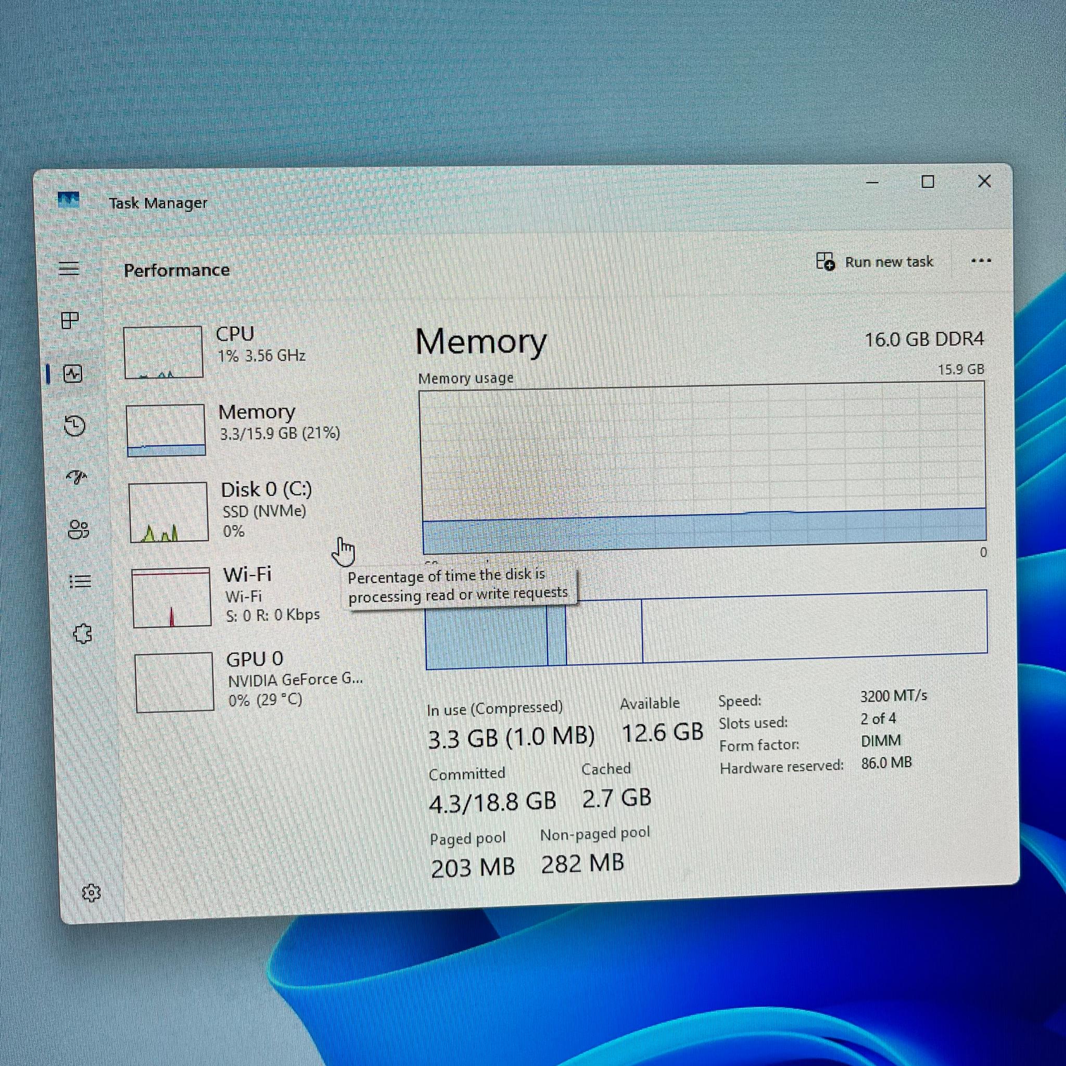
Task: Open the hamburger navigation menu
Action: (x=69, y=269)
